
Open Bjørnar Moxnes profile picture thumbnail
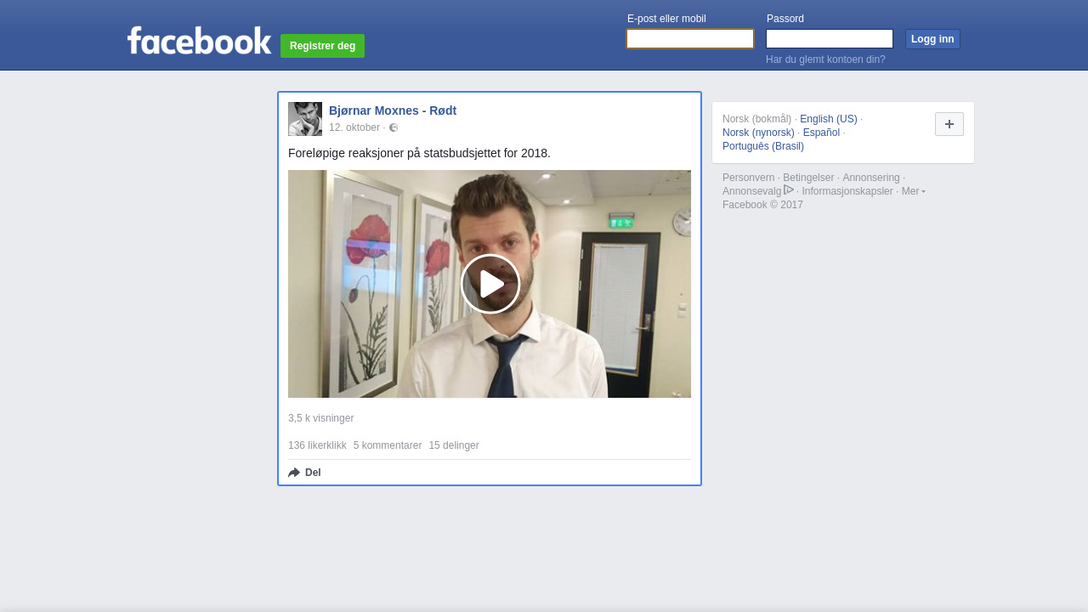click(305, 119)
